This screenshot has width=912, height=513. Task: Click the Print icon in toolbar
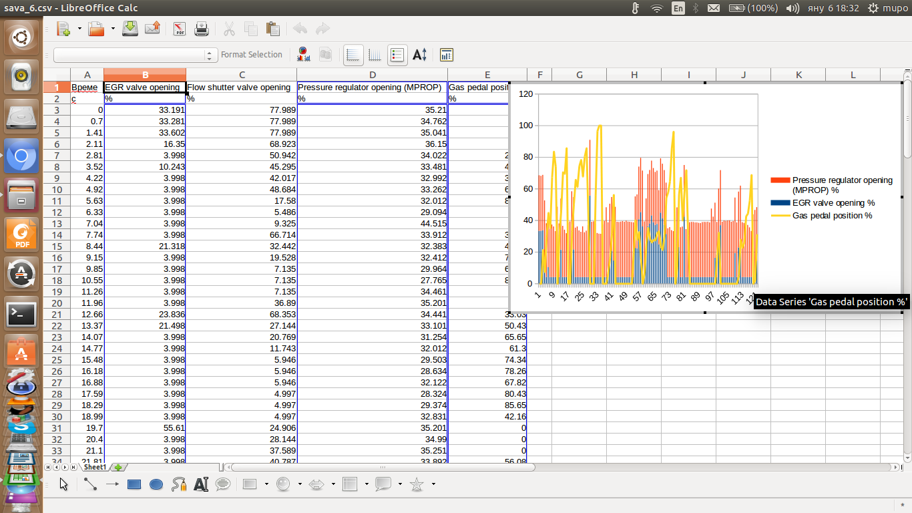[x=202, y=29]
